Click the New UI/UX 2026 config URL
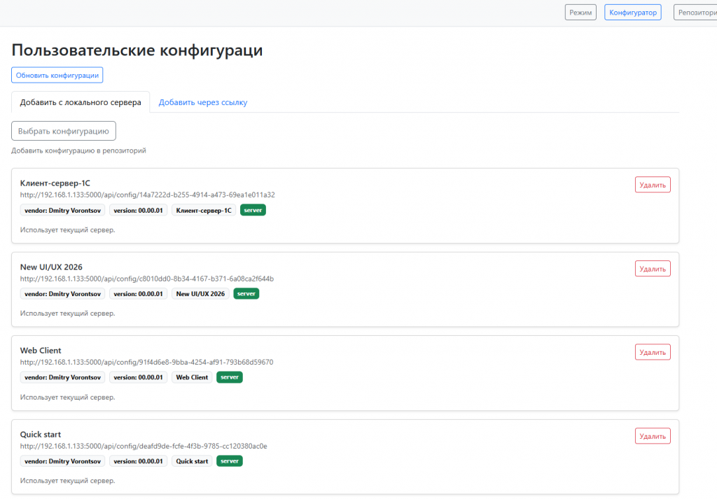The height and width of the screenshot is (499, 717). pyautogui.click(x=146, y=279)
